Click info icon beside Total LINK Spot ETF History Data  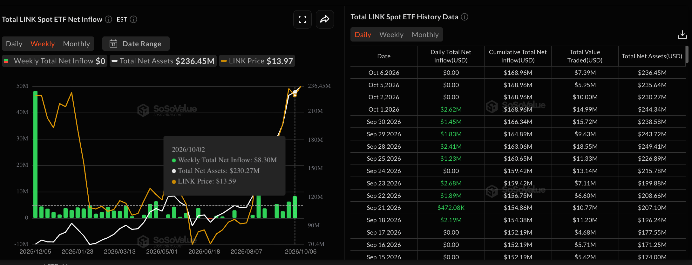tap(465, 17)
